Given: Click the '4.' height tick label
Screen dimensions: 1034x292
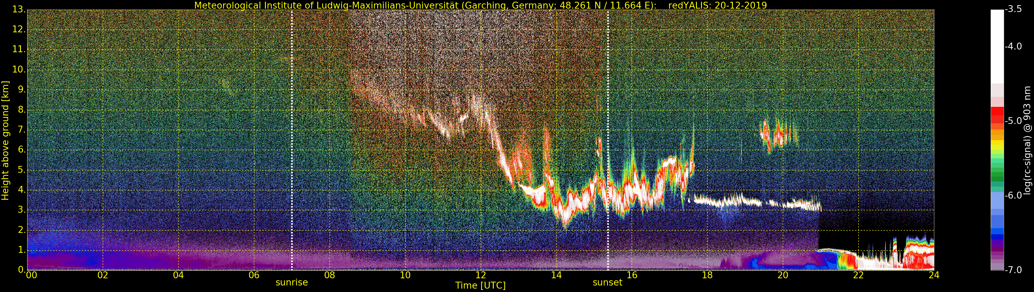Looking at the screenshot, I should tap(22, 190).
